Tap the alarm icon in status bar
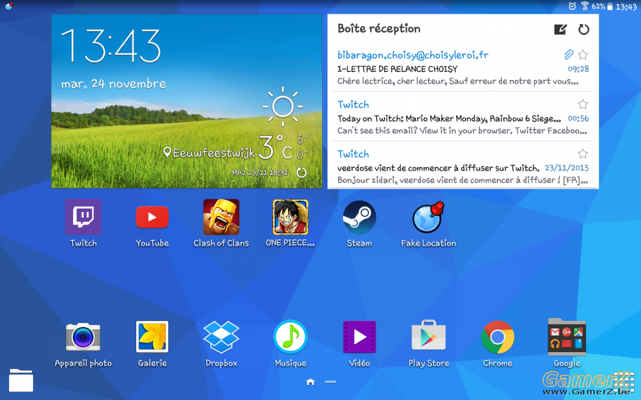Image resolution: width=641 pixels, height=400 pixels. 573,6
